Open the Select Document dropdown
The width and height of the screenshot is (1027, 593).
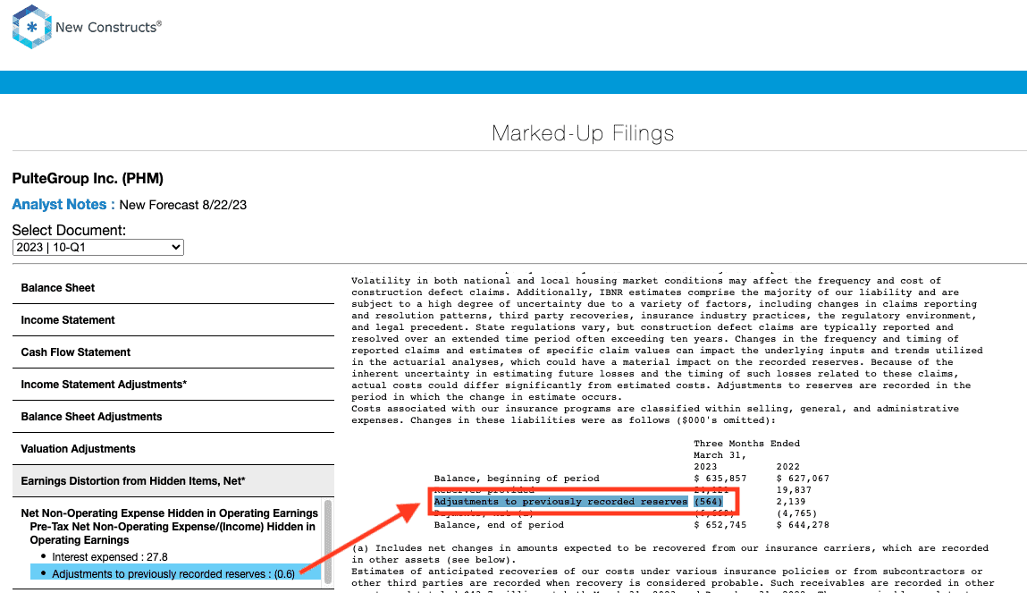tap(98, 247)
